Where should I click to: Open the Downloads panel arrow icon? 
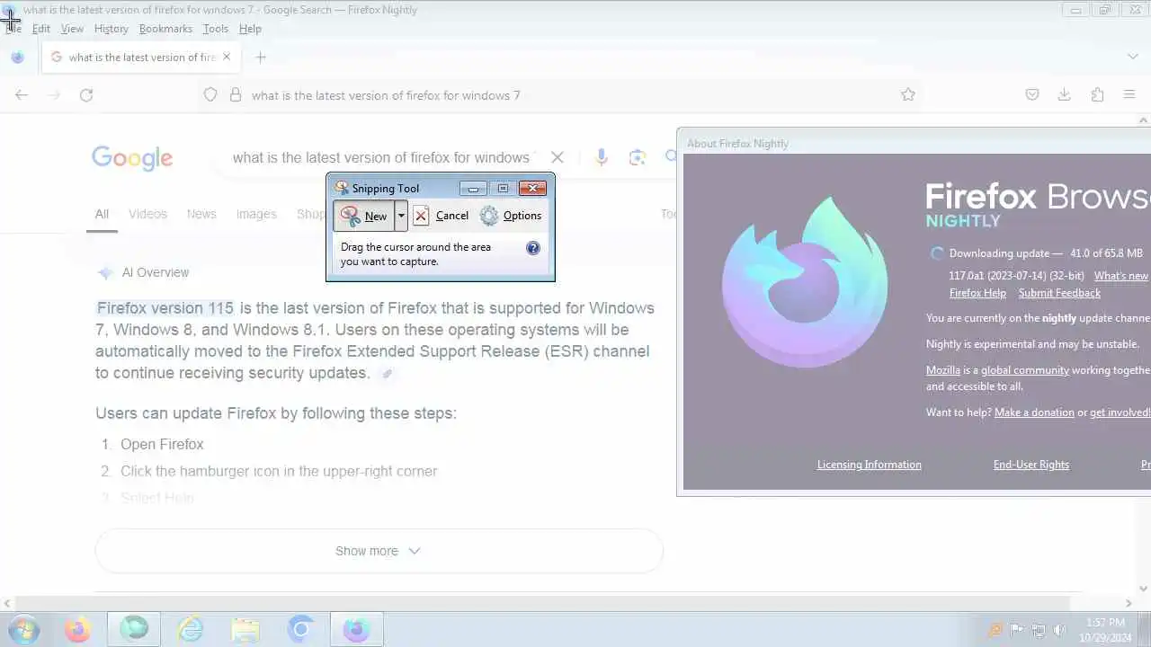click(x=1065, y=94)
